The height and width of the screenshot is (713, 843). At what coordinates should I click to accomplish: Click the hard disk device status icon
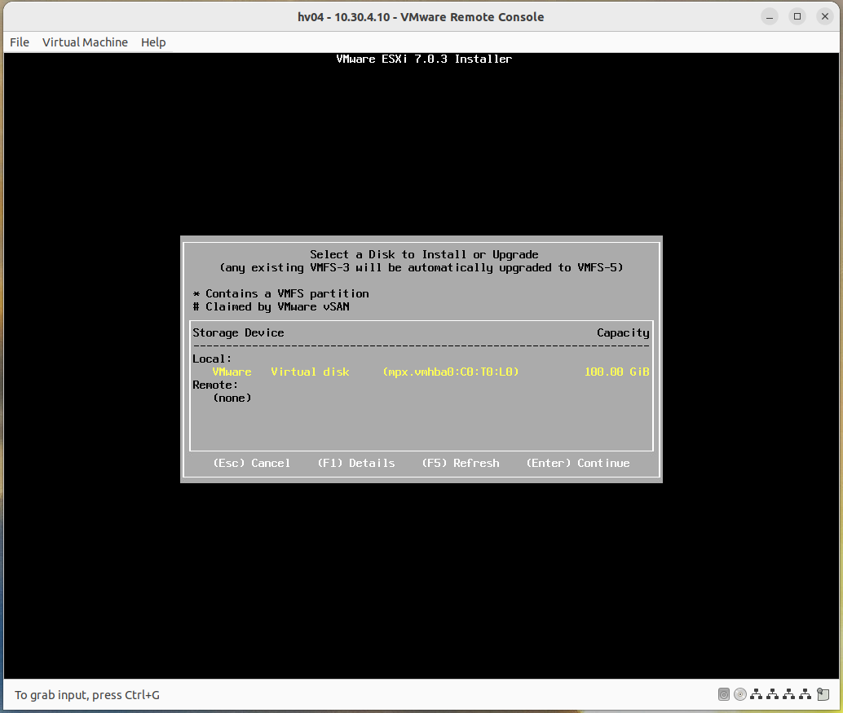point(724,694)
